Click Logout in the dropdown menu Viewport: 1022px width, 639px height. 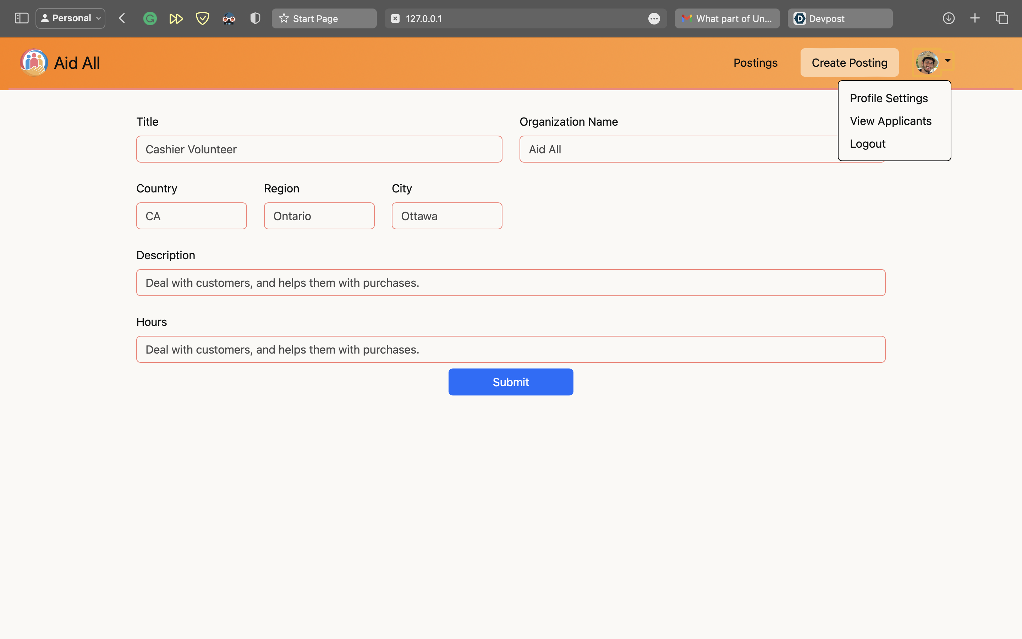tap(867, 144)
